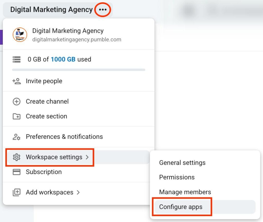Choose Create channel from the menu

[x=79, y=102]
